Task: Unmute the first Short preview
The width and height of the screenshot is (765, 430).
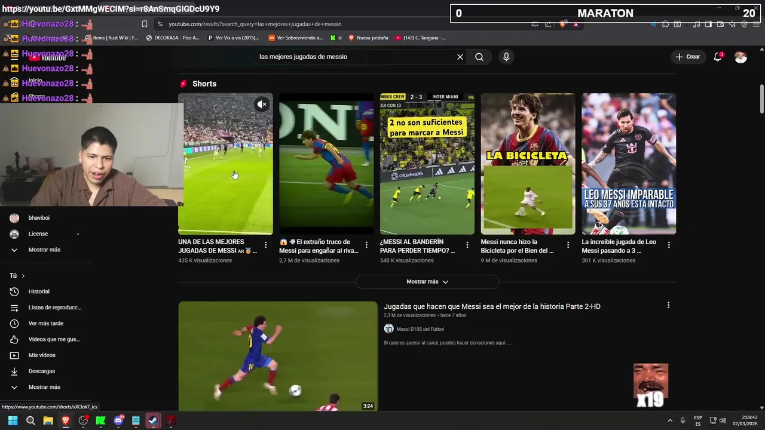Action: click(262, 105)
